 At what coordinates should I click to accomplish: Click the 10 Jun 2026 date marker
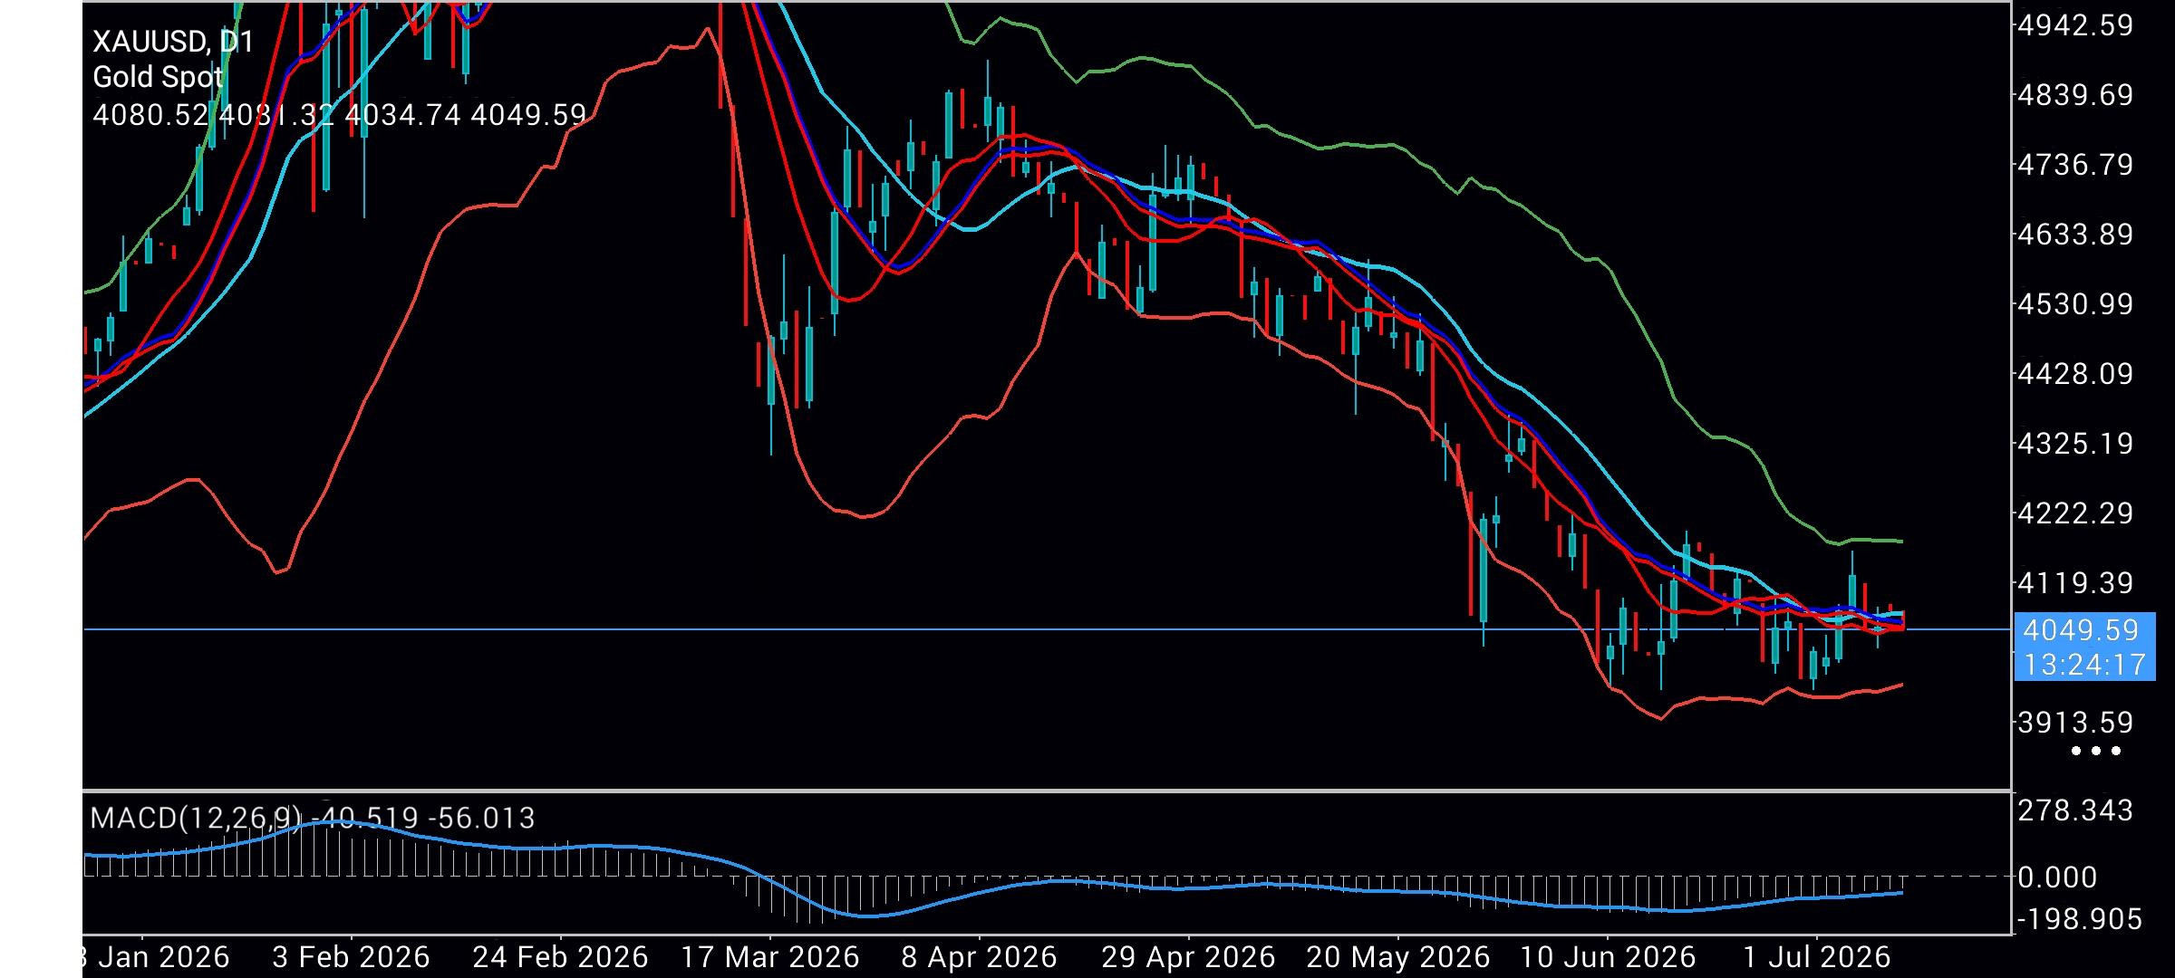(1607, 957)
